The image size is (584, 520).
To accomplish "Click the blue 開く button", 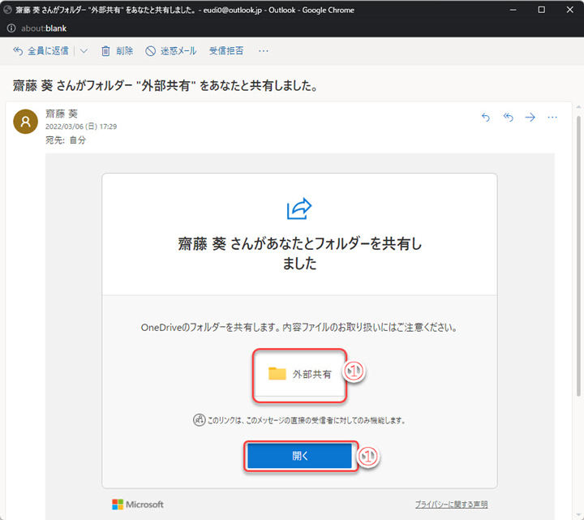I will pos(299,456).
